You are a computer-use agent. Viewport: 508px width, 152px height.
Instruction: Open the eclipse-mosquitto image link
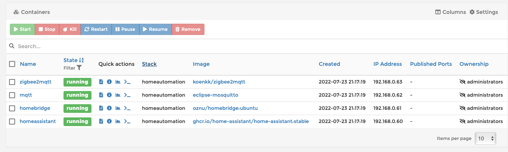(215, 95)
